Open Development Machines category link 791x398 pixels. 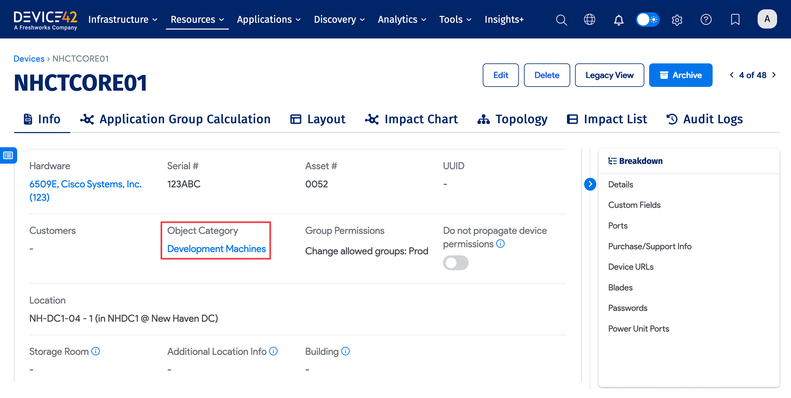[x=216, y=249]
